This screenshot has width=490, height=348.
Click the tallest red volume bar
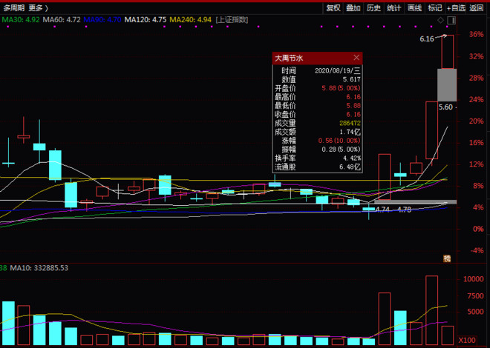(x=431, y=309)
